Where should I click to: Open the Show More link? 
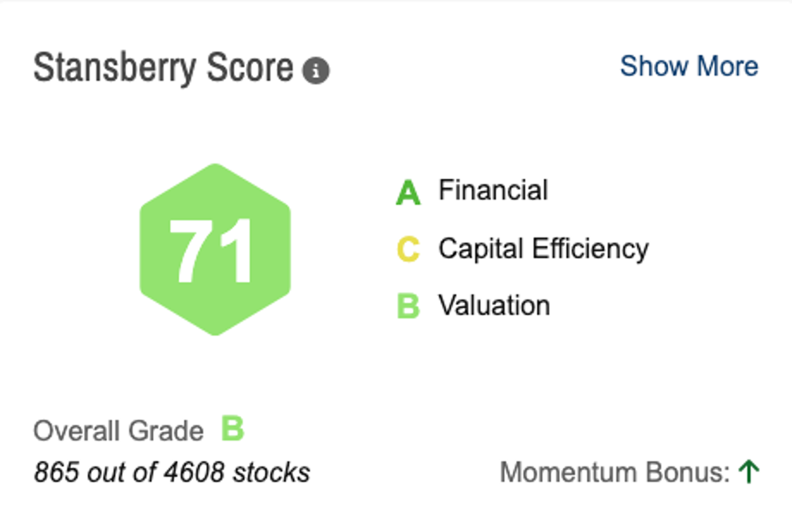pos(689,66)
